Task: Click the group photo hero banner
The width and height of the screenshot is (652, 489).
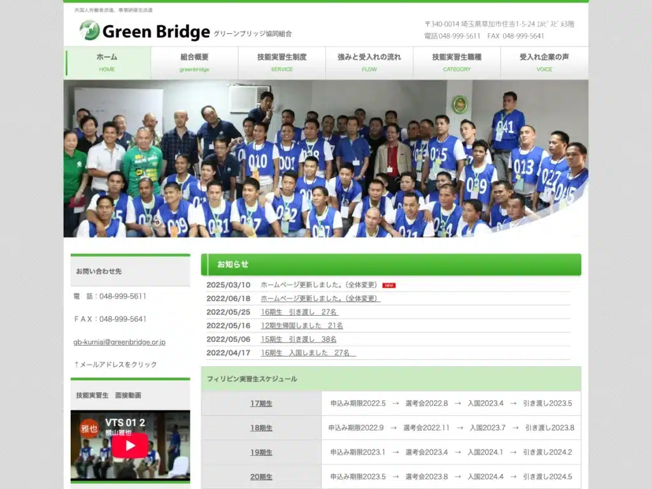Action: [326, 159]
